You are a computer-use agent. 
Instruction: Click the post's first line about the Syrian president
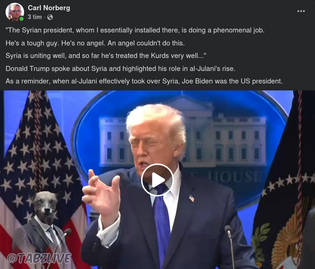pyautogui.click(x=135, y=30)
